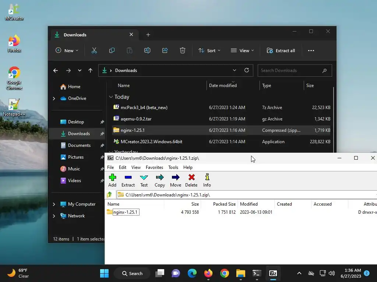Open the View menu in 7-Zip
The image size is (377, 282).
click(x=136, y=167)
